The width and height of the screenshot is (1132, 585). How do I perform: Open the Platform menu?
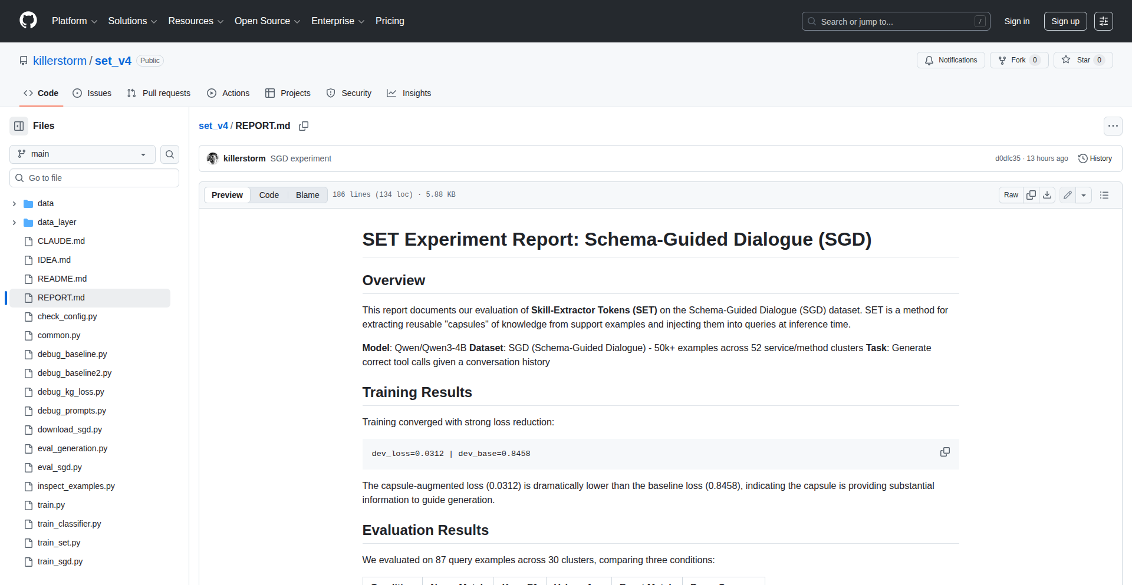(74, 21)
